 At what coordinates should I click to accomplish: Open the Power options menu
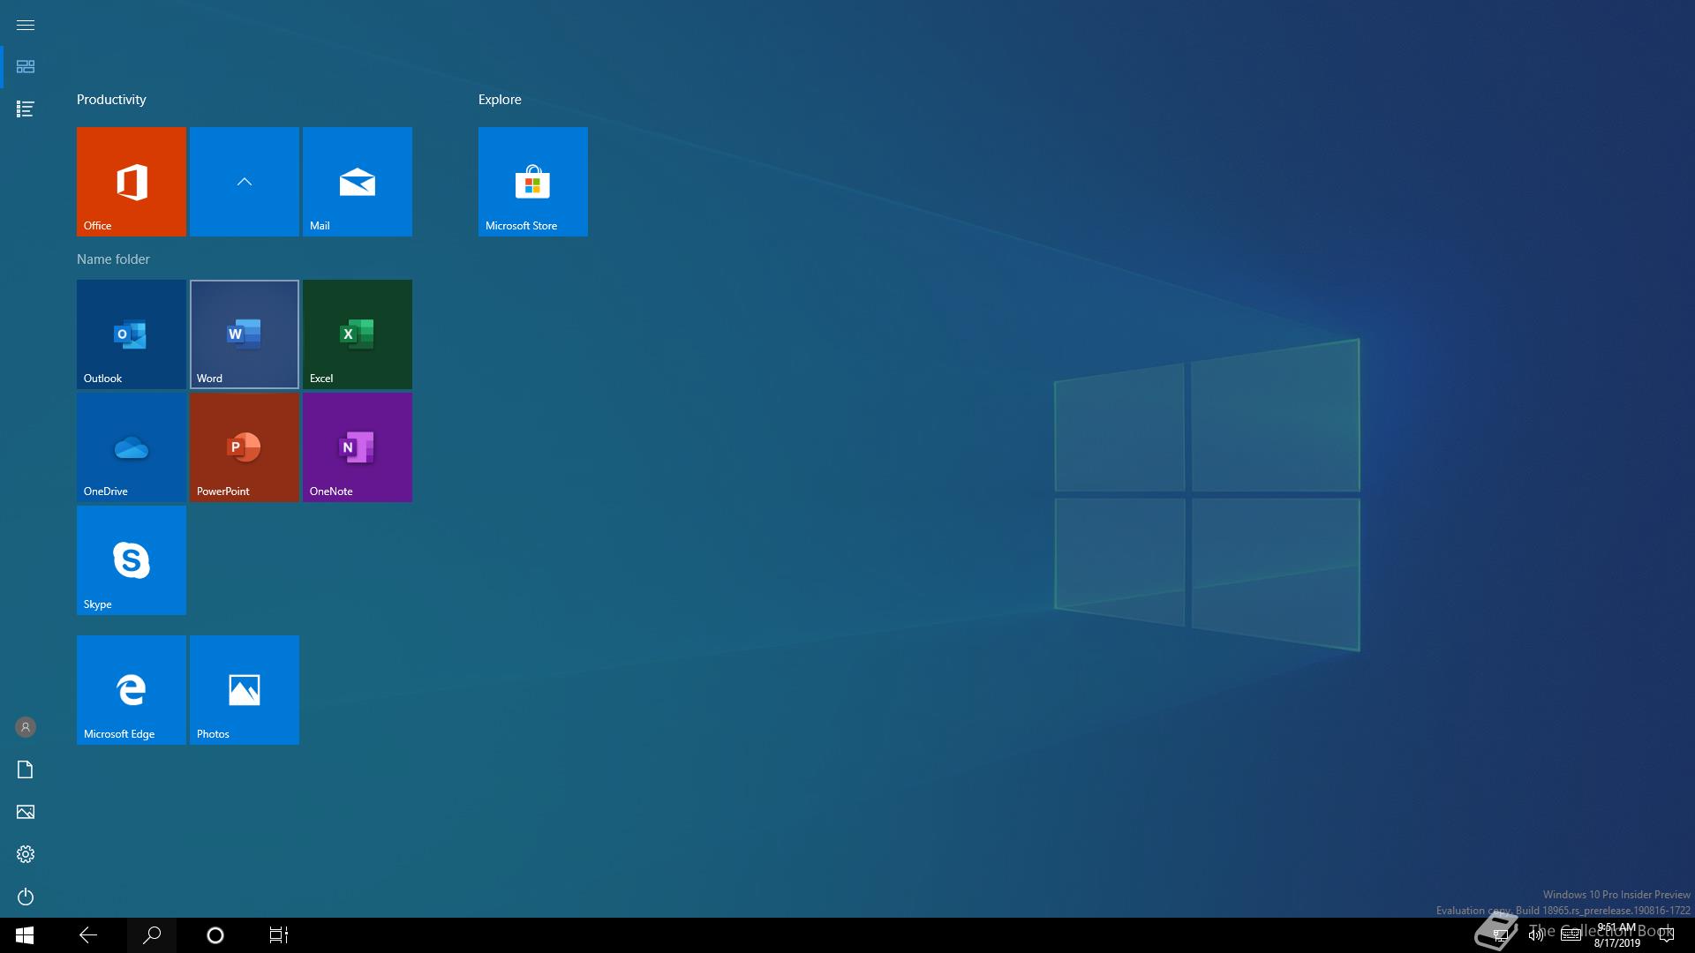click(26, 897)
